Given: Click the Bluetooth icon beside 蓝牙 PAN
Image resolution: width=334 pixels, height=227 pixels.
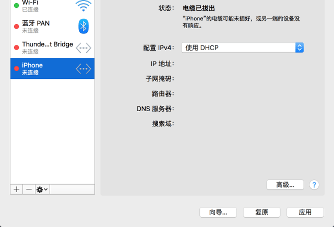Looking at the screenshot, I should coord(83,26).
